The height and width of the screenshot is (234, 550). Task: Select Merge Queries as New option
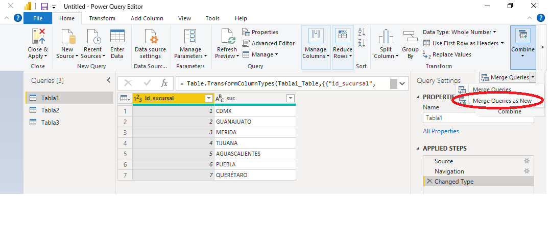point(502,101)
